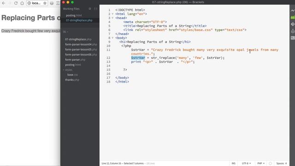Open the 06 project folder dropdown

[65, 32]
